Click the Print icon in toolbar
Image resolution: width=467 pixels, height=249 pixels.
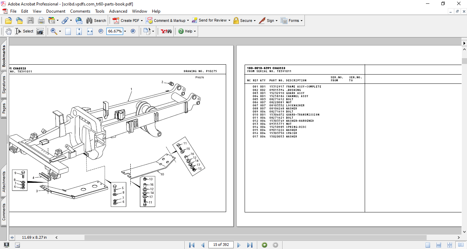pos(41,21)
